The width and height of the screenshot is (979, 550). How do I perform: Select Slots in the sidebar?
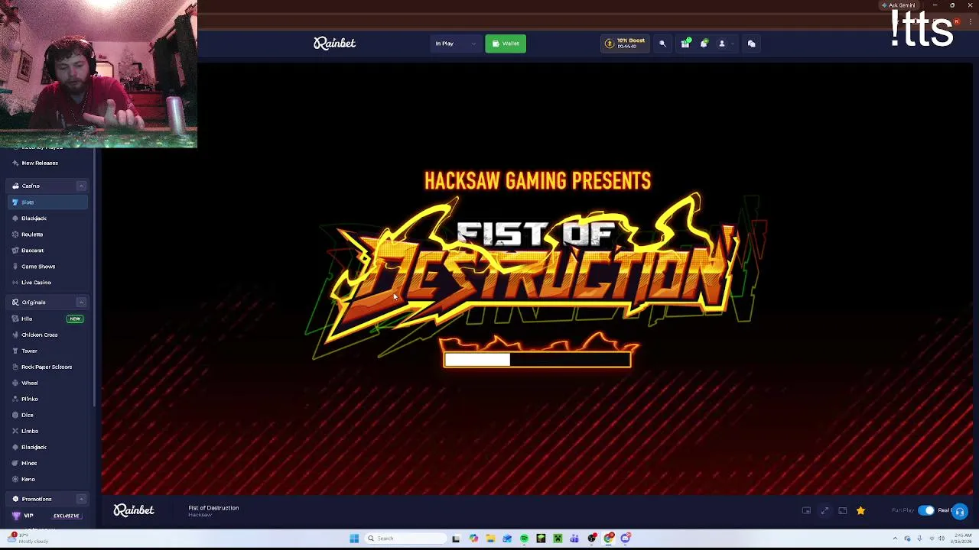(x=47, y=202)
